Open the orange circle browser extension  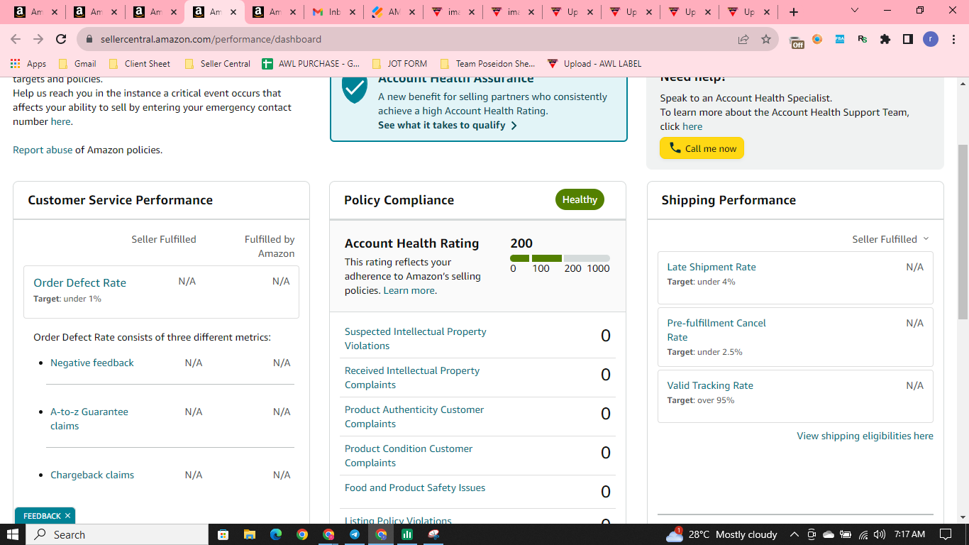[x=817, y=40]
